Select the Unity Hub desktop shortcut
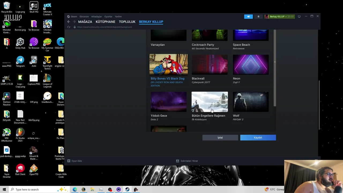The width and height of the screenshot is (343, 193). [x=20, y=43]
